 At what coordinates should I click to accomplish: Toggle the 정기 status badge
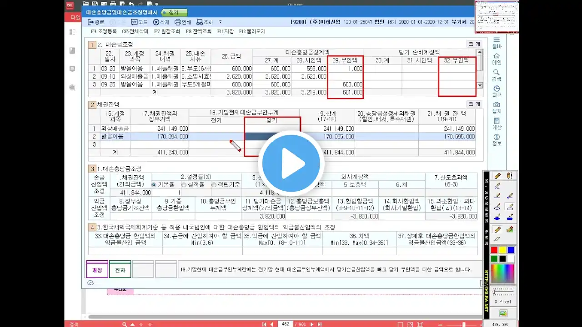(174, 13)
